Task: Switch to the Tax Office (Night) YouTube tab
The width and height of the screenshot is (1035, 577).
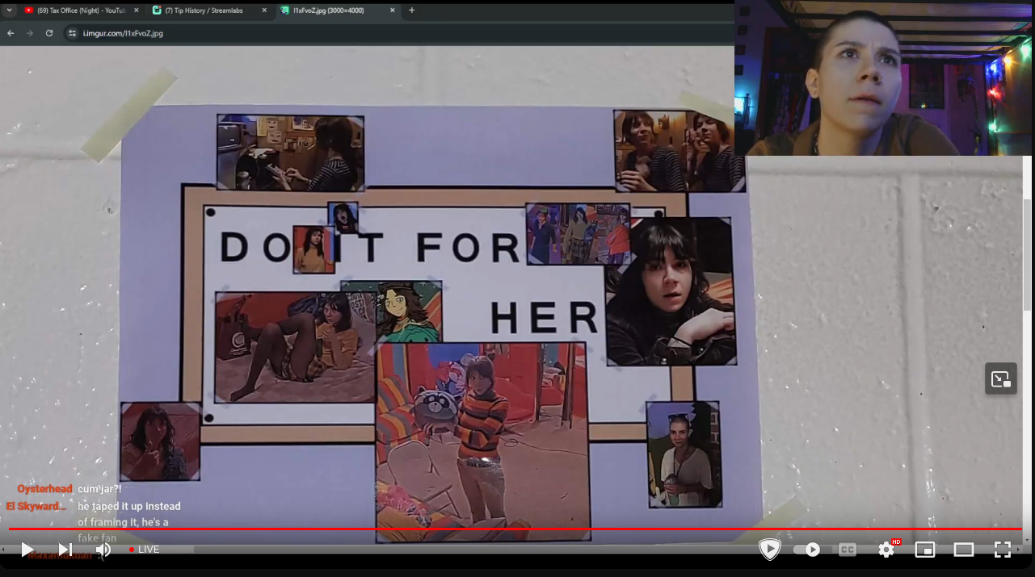Action: click(x=79, y=10)
